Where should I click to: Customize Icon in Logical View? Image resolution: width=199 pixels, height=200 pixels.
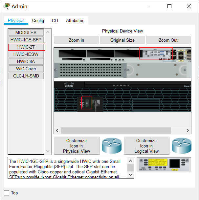tap(146, 146)
